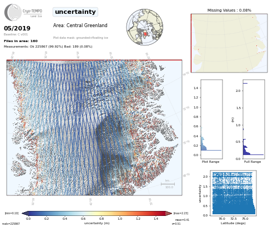This screenshot has height=227, width=273.
Task: Click the Missing Values map thumbnail
Action: coord(229,43)
